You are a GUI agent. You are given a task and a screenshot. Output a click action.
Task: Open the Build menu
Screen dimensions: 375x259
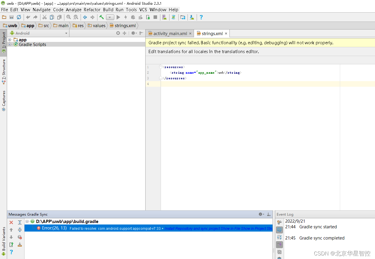[108, 9]
